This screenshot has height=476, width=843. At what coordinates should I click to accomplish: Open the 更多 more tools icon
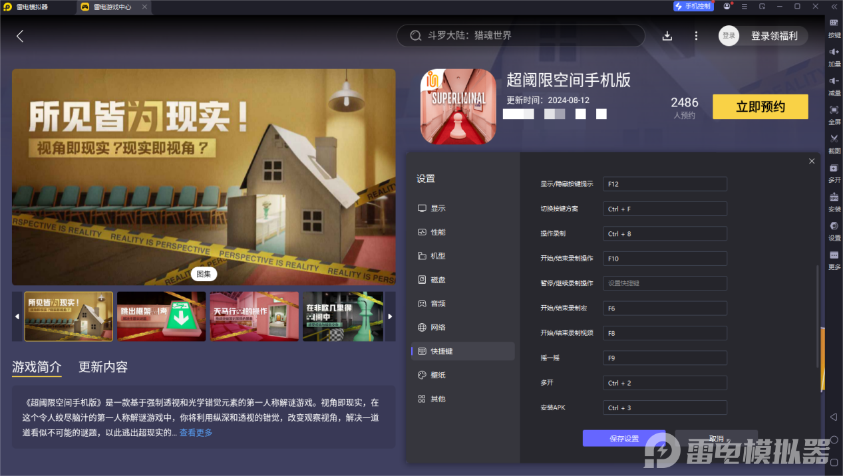(x=834, y=255)
